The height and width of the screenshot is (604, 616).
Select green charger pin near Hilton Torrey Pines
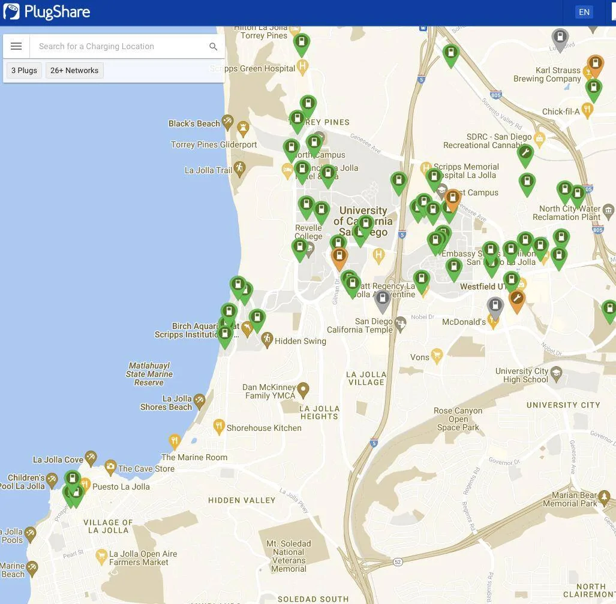tap(302, 43)
